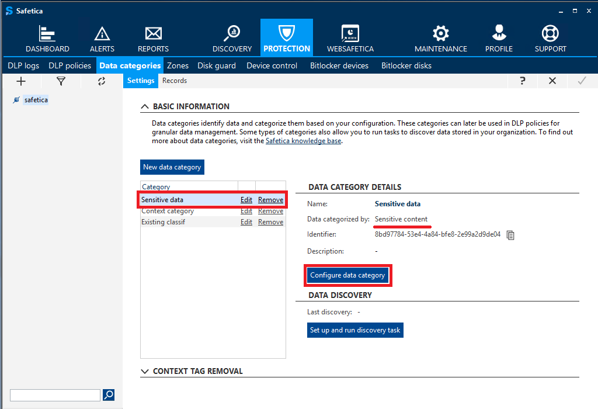Click the Safetica logo in title bar
Screen dimensions: 598x409
tap(9, 11)
